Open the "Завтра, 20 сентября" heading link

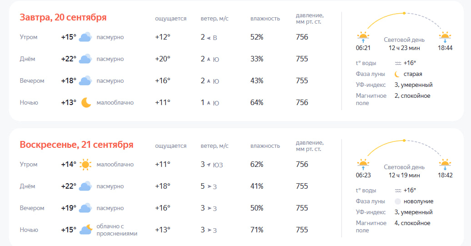click(x=63, y=17)
